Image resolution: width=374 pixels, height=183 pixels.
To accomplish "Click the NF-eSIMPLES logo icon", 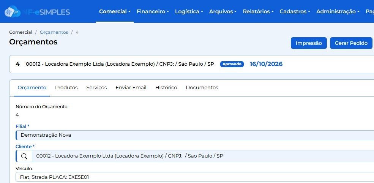I will pos(13,11).
